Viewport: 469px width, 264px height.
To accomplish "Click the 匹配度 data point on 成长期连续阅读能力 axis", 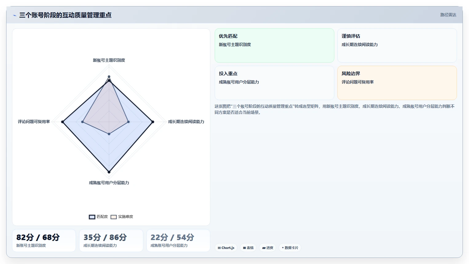I will (x=153, y=122).
